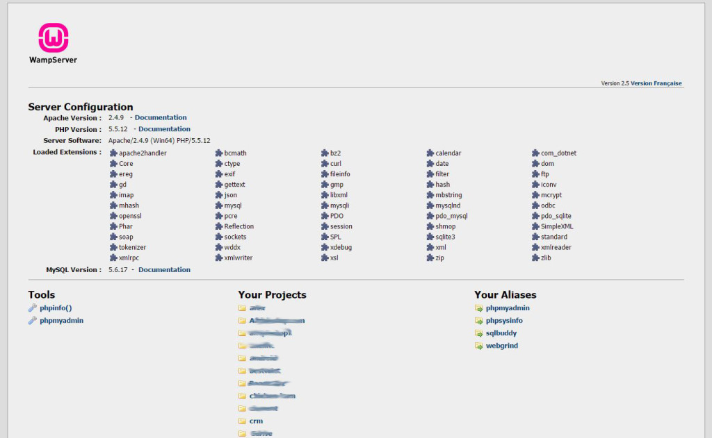Click the alias icon beside phpsysinfo
The image size is (712, 438).
coord(478,321)
